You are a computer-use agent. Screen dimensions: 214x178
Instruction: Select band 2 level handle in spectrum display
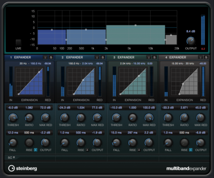86,30
